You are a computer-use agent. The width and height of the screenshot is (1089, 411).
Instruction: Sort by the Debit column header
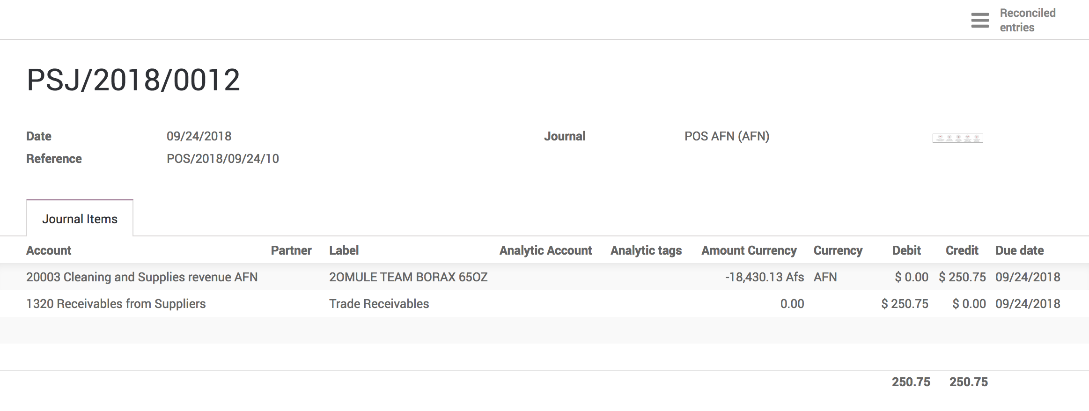(x=906, y=250)
